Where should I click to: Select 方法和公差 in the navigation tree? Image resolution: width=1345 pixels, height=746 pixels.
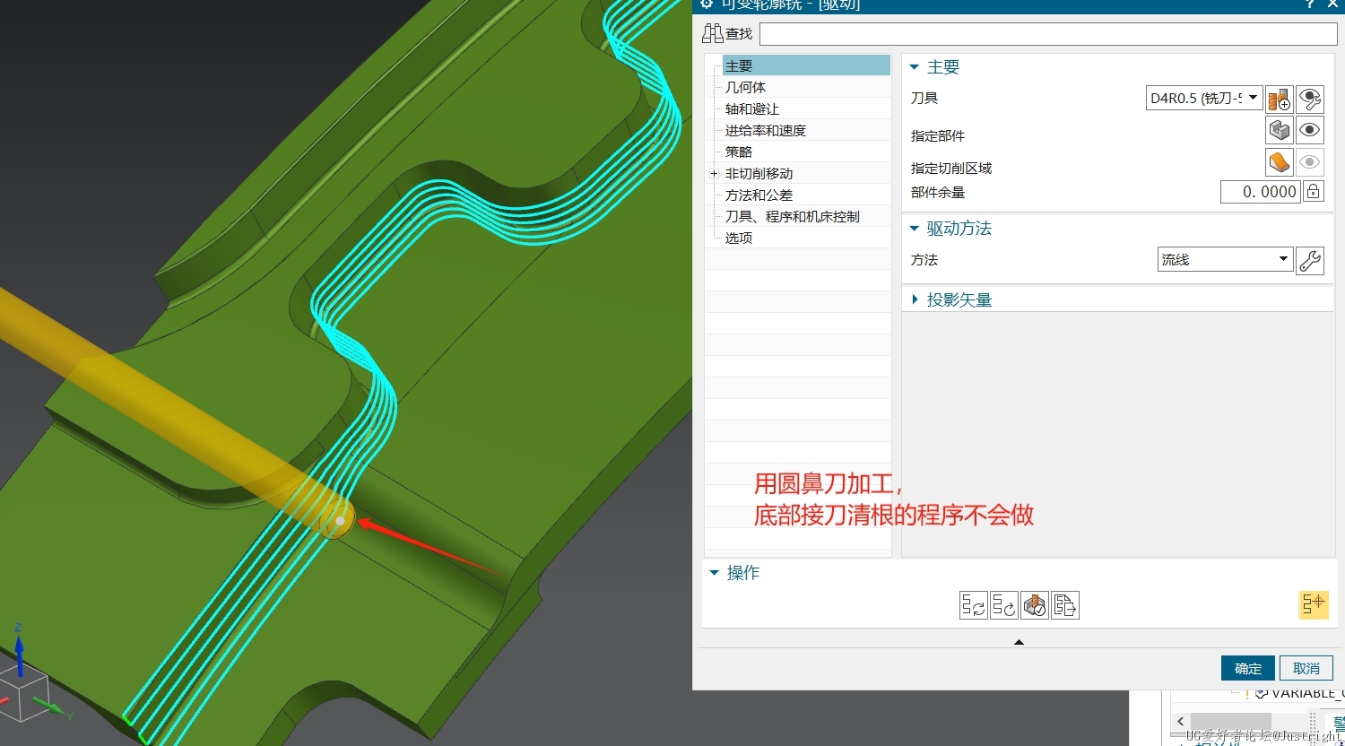tap(759, 195)
